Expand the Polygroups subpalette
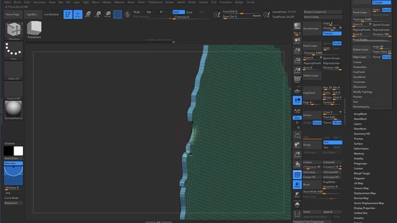Viewport: 397px width, 223px height. click(x=360, y=164)
